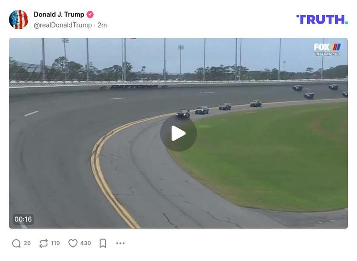Bookmark this post
The height and width of the screenshot is (261, 357).
point(103,243)
